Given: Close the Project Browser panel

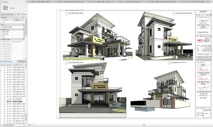Looking at the screenshot, I should pos(26,65).
